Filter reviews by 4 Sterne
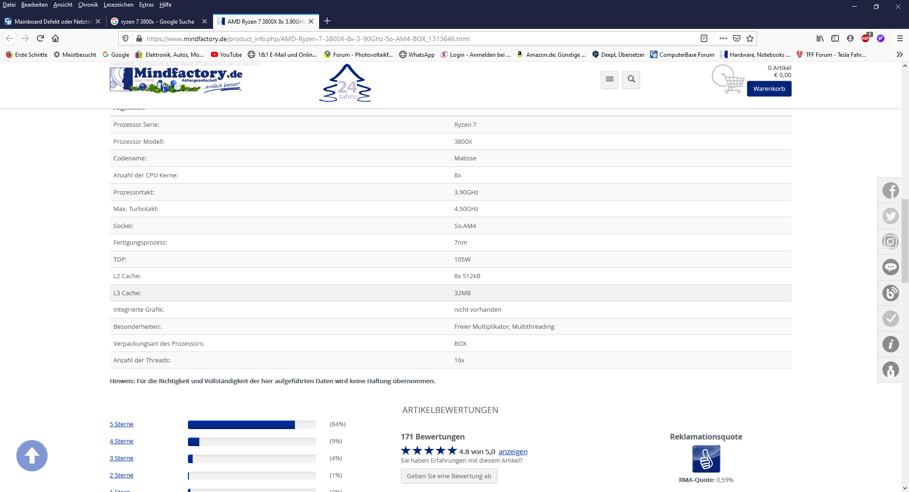The width and height of the screenshot is (909, 492). [122, 441]
